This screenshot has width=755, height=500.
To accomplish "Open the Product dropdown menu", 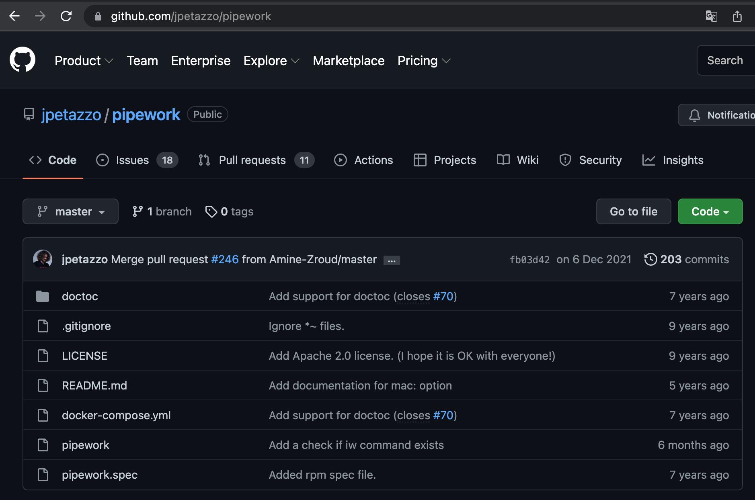I will coord(84,61).
